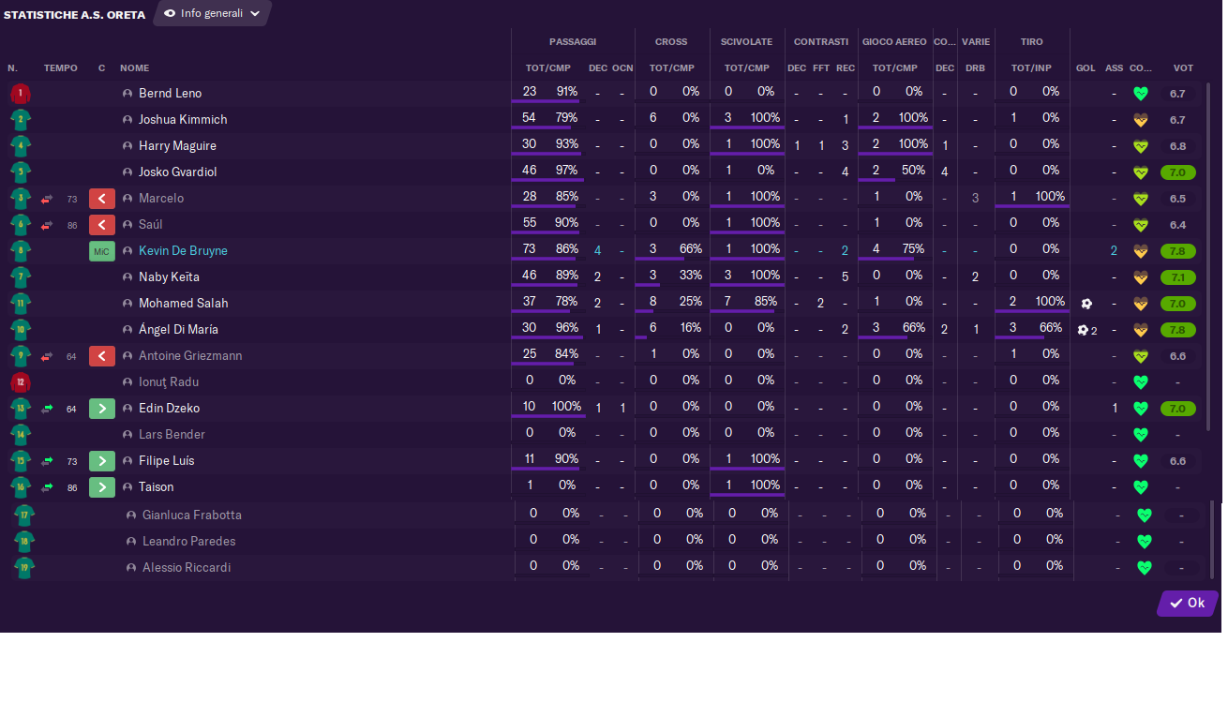Sort by OCN column header
1228x717 pixels.
coord(622,68)
